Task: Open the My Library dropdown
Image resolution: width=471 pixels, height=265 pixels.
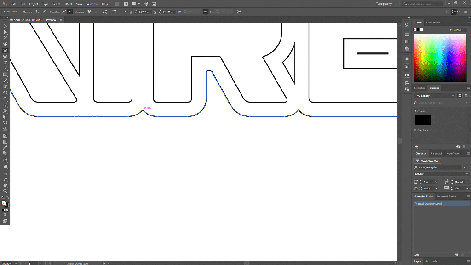Action: (x=435, y=96)
